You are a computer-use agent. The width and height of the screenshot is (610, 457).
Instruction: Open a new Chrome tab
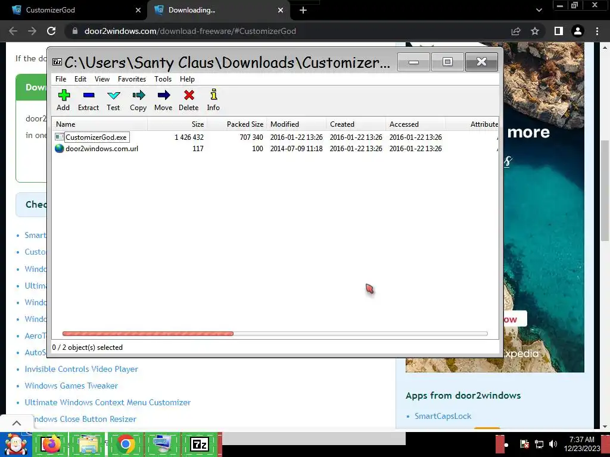coord(303,10)
